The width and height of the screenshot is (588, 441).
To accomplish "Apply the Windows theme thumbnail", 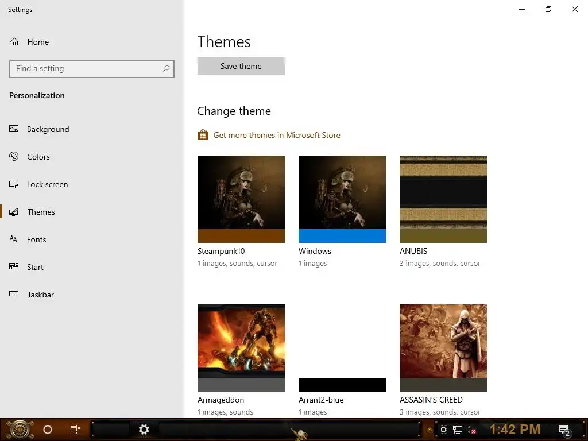I will point(342,199).
